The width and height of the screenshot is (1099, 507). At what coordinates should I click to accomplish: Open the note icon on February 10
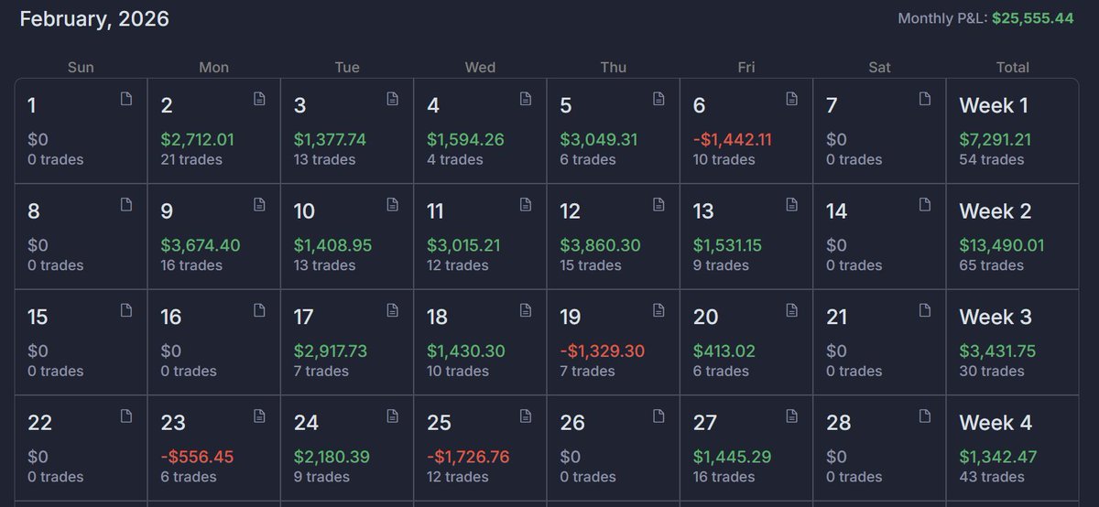pyautogui.click(x=393, y=204)
